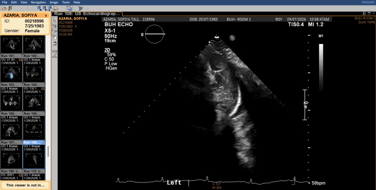Open the Tools menu
This screenshot has width=376, height=190.
coord(66,2)
